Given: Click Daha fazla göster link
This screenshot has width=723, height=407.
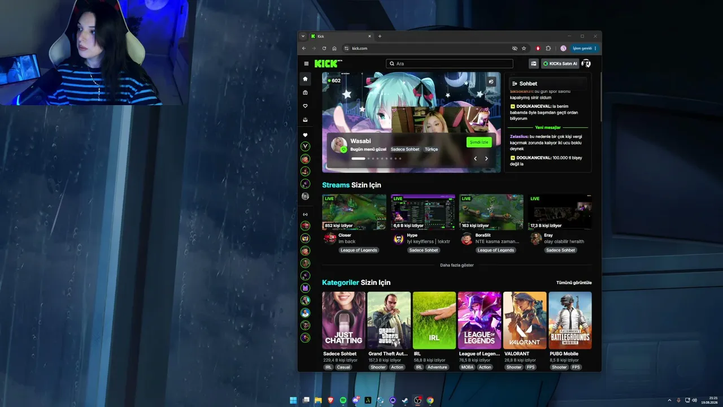Looking at the screenshot, I should pyautogui.click(x=457, y=265).
